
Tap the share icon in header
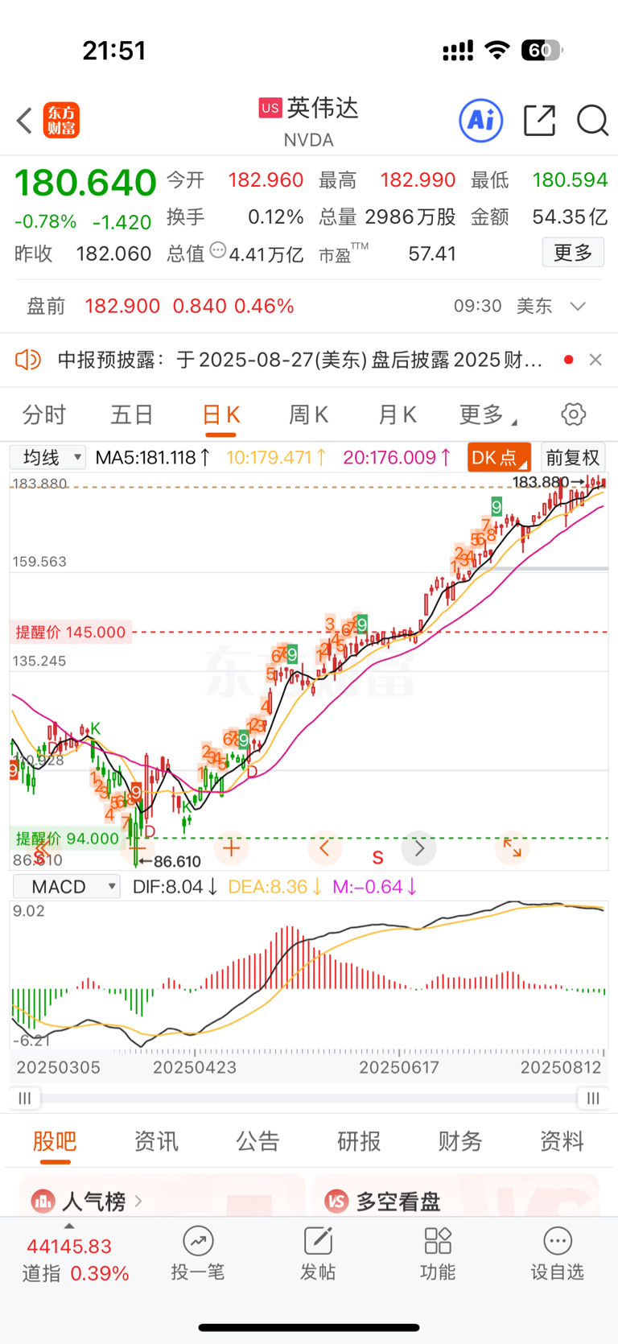[539, 121]
